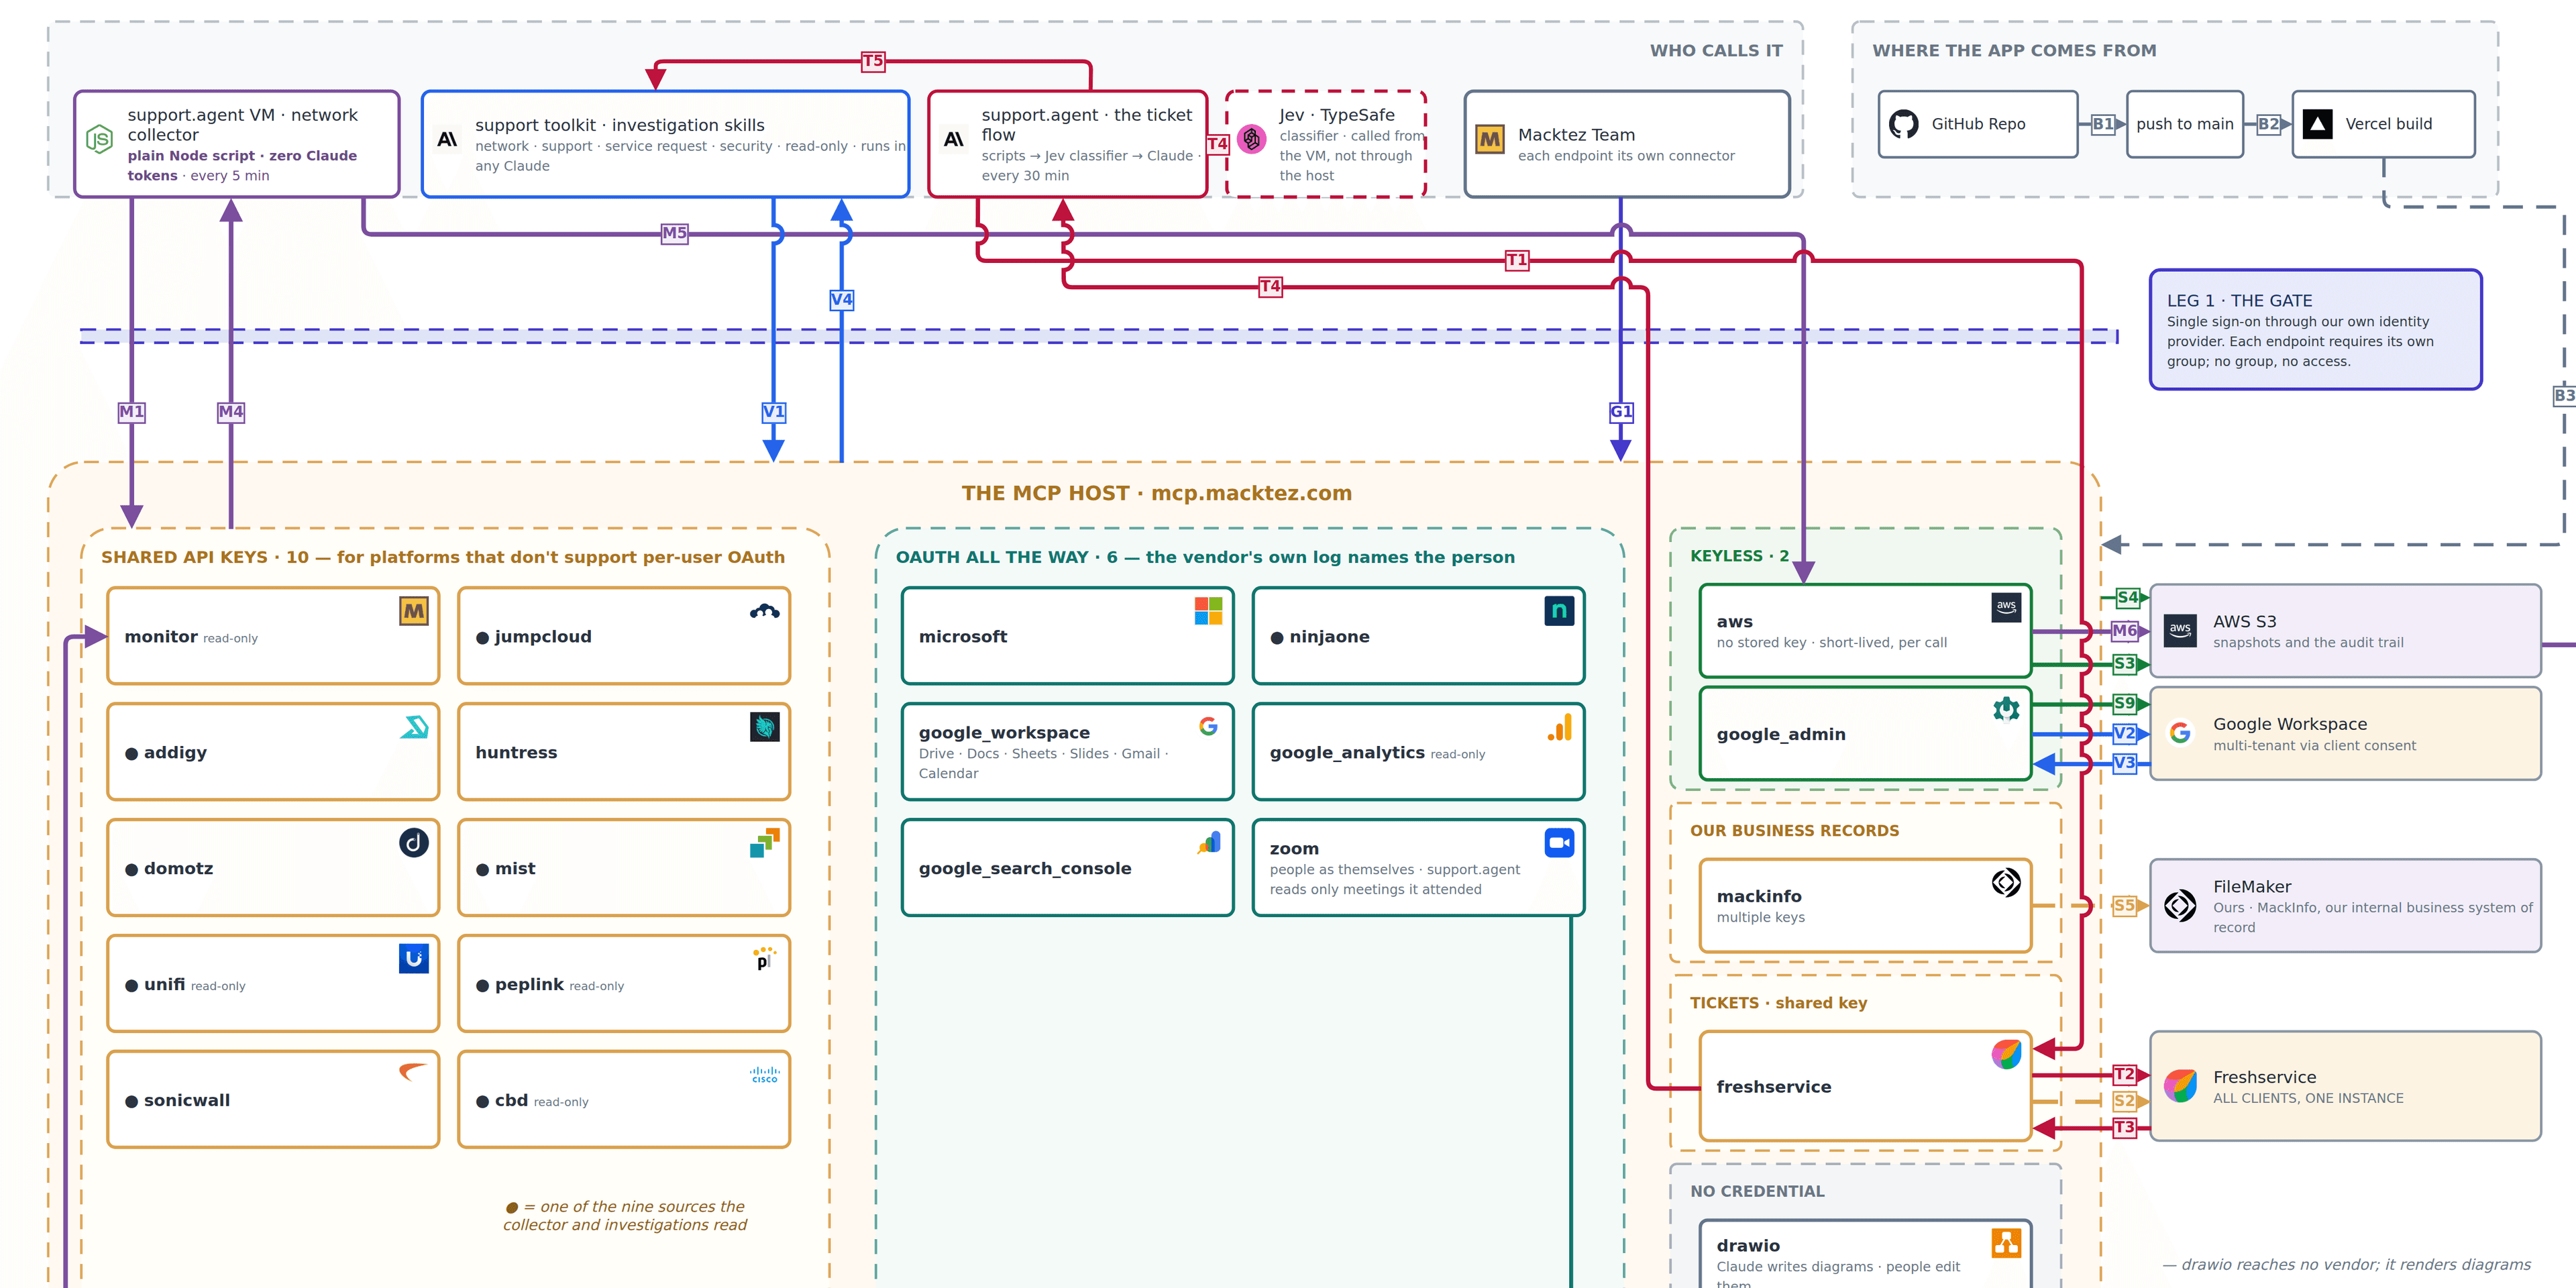2576x1288 pixels.
Task: Click the Google G icon in google_workspace card
Action: coord(1208,727)
